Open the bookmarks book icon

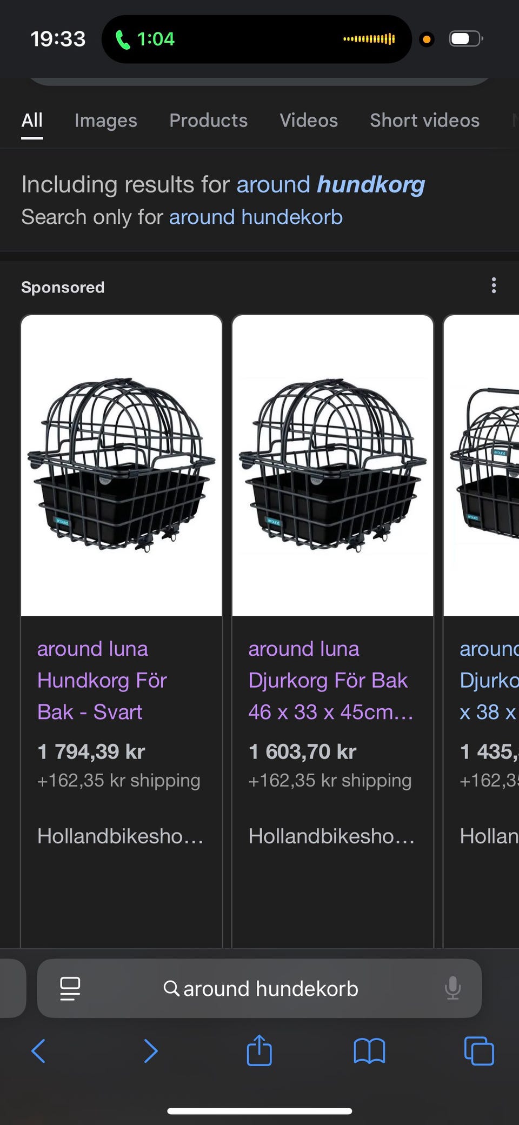pyautogui.click(x=369, y=1051)
